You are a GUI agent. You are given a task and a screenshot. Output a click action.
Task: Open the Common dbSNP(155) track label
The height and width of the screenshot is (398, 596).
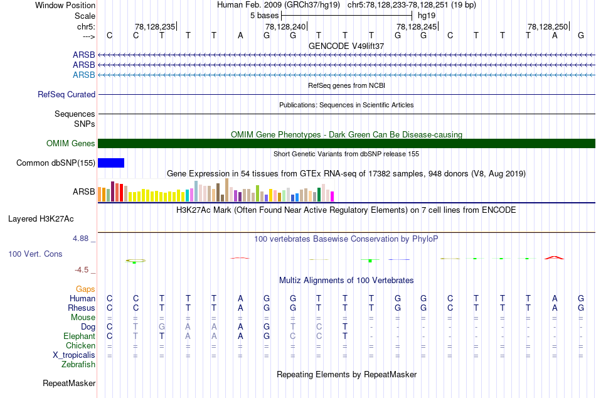tap(55, 163)
